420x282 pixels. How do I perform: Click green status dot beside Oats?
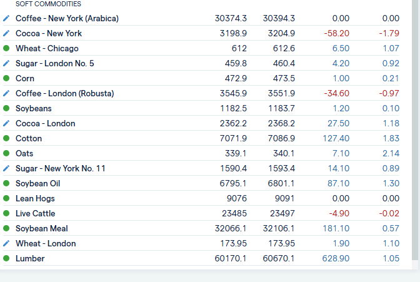(6, 153)
